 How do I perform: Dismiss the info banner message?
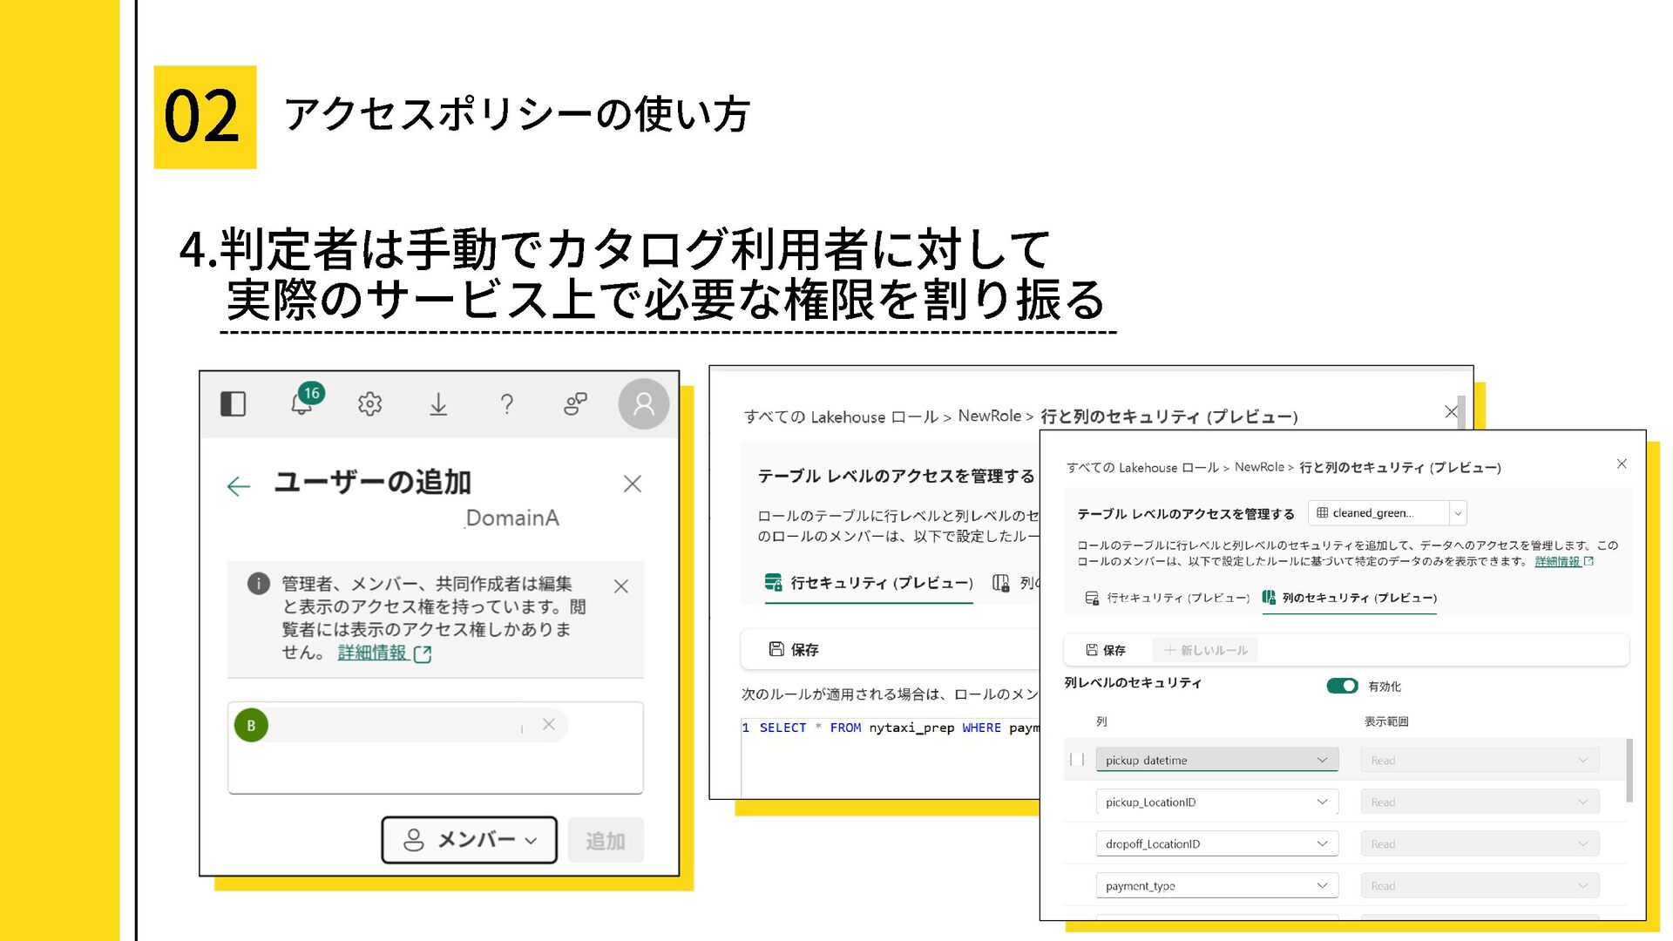coord(620,586)
